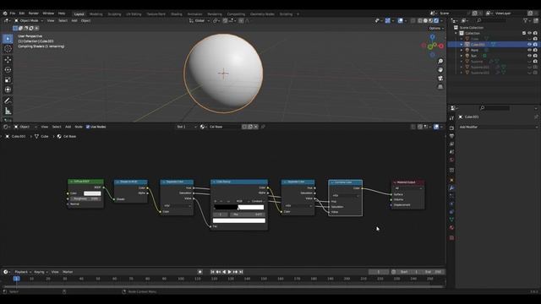Select the Scale tool
Screen dimensions: 541x304
coord(8,79)
